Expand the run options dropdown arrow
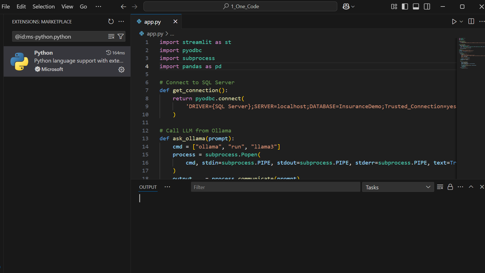This screenshot has height=273, width=485. point(461,22)
